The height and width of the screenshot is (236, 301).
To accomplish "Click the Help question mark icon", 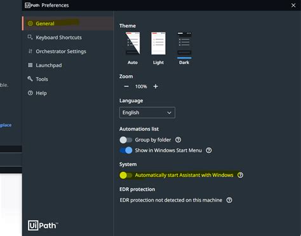I will (x=30, y=93).
